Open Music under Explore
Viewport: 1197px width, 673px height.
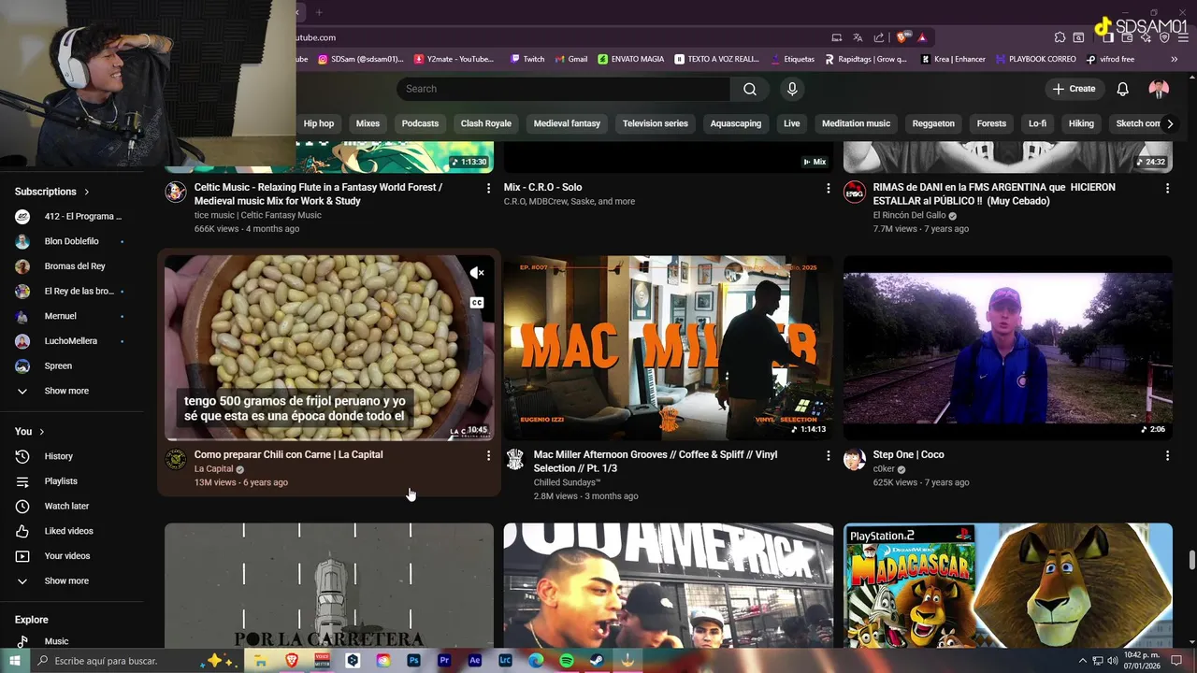coord(56,641)
